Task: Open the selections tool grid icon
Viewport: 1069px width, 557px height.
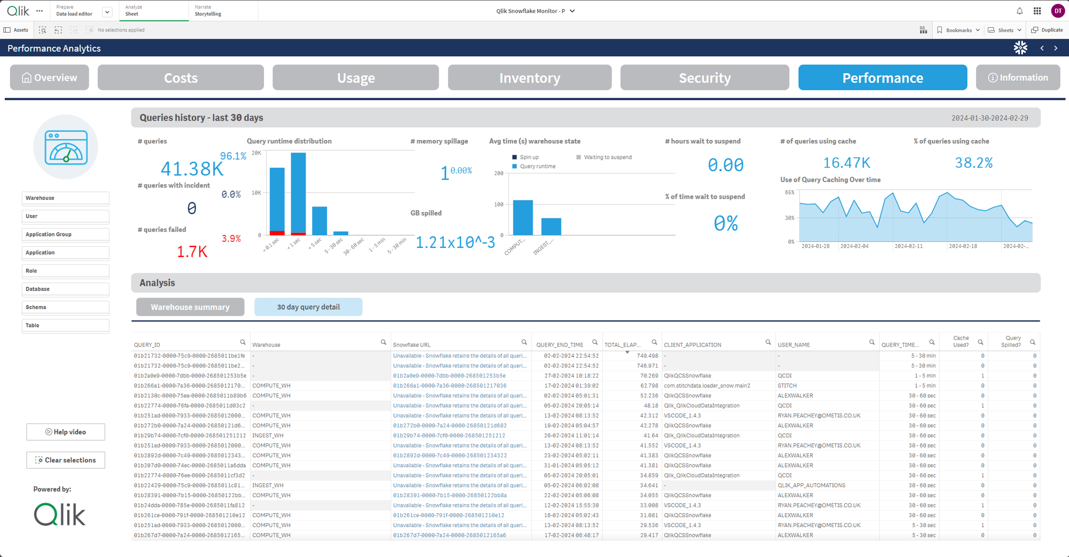Action: [x=923, y=30]
